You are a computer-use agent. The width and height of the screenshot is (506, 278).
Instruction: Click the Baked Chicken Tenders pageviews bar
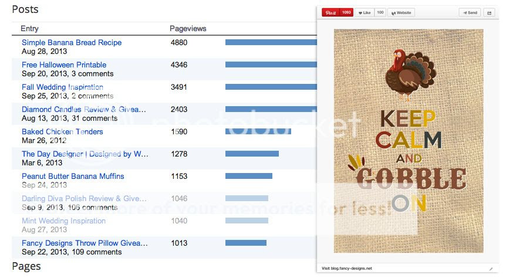click(258, 131)
